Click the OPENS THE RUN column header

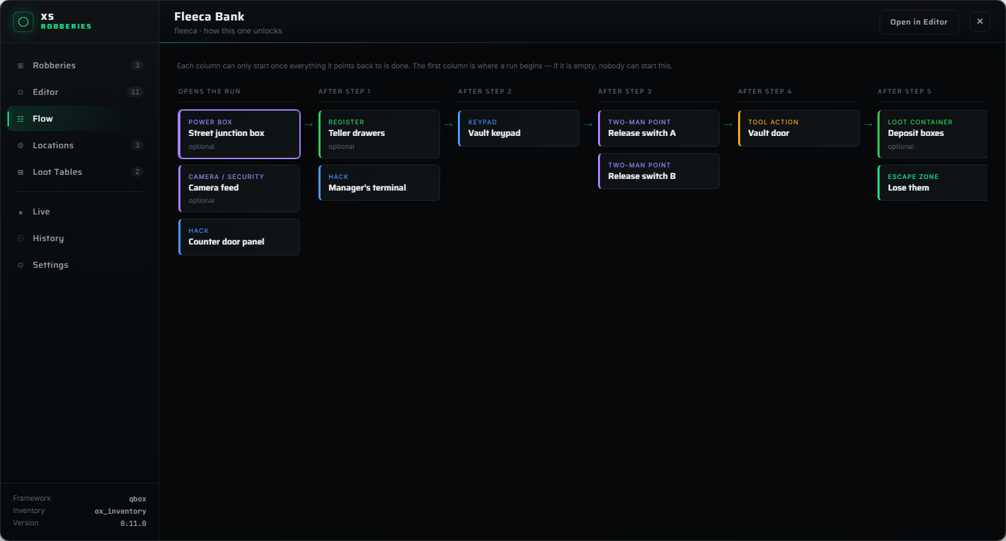[209, 92]
